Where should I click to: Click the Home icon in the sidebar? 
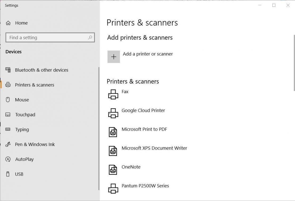(x=8, y=23)
